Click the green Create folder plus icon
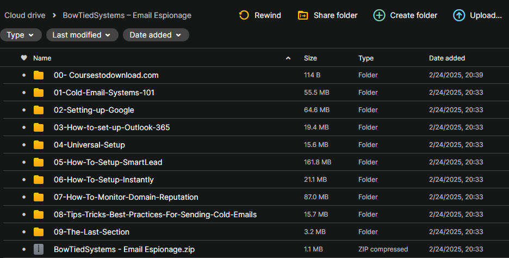The height and width of the screenshot is (258, 509). coord(379,15)
